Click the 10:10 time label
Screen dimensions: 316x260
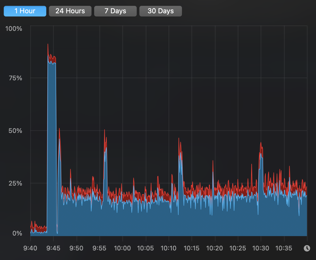(x=168, y=248)
